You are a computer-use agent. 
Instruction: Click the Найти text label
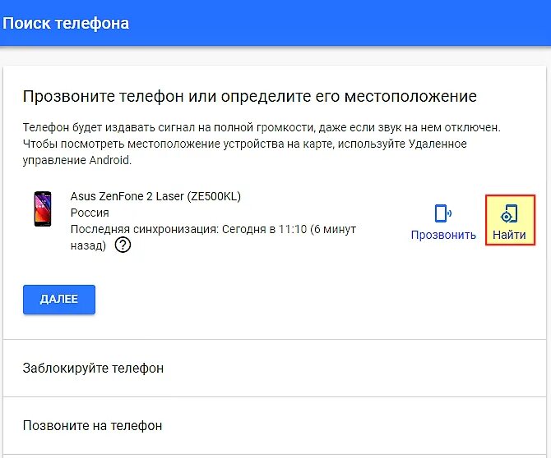tap(509, 235)
